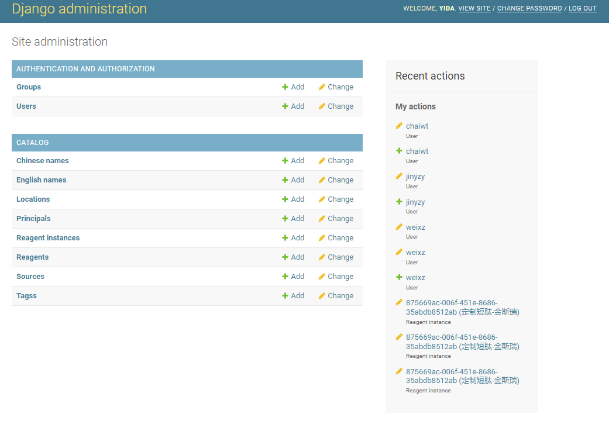The height and width of the screenshot is (431, 609).
Task: Click the green plus icon for Groups
Action: 285,87
